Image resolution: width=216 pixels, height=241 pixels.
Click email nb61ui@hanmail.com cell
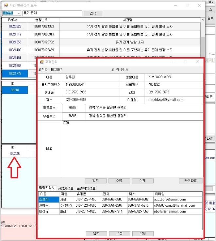pyautogui.click(x=178, y=212)
